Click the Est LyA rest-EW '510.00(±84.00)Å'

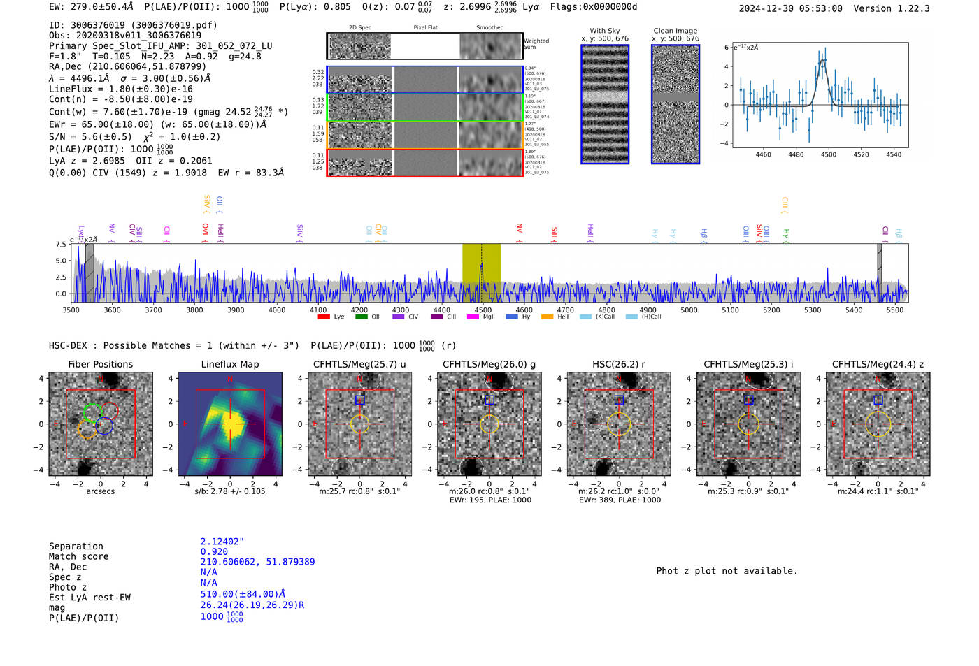[x=243, y=594]
